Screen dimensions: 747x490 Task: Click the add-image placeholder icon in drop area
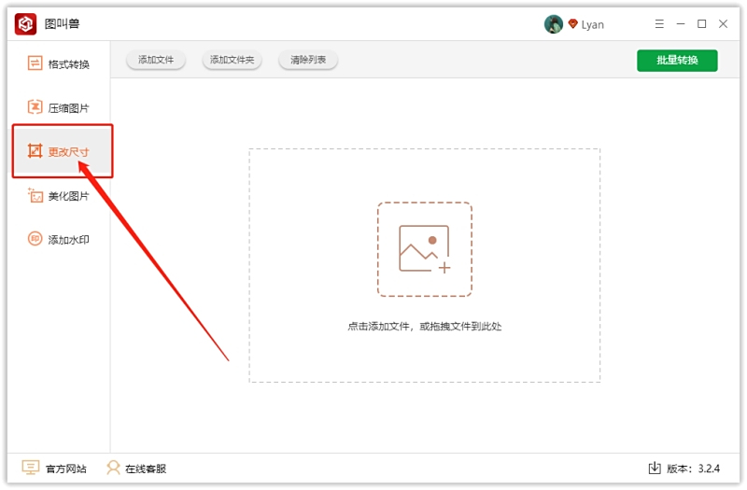coord(425,249)
